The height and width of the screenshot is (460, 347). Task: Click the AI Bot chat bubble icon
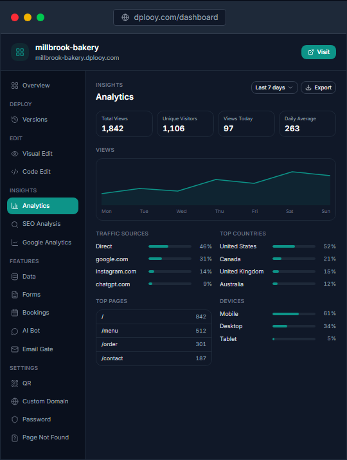[15, 331]
